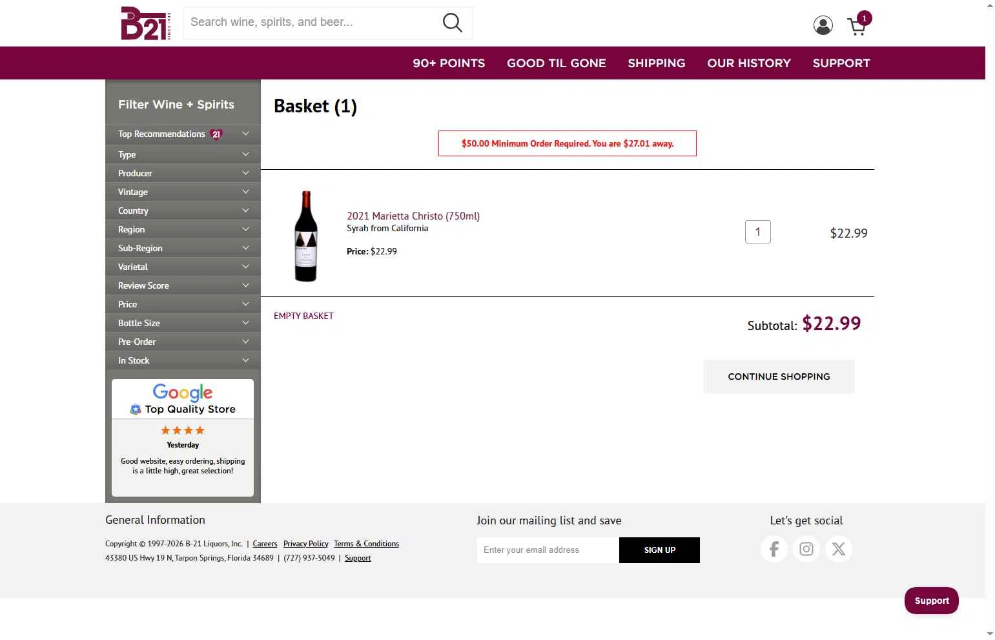Click the four-star review rating
995x640 pixels.
tap(183, 430)
